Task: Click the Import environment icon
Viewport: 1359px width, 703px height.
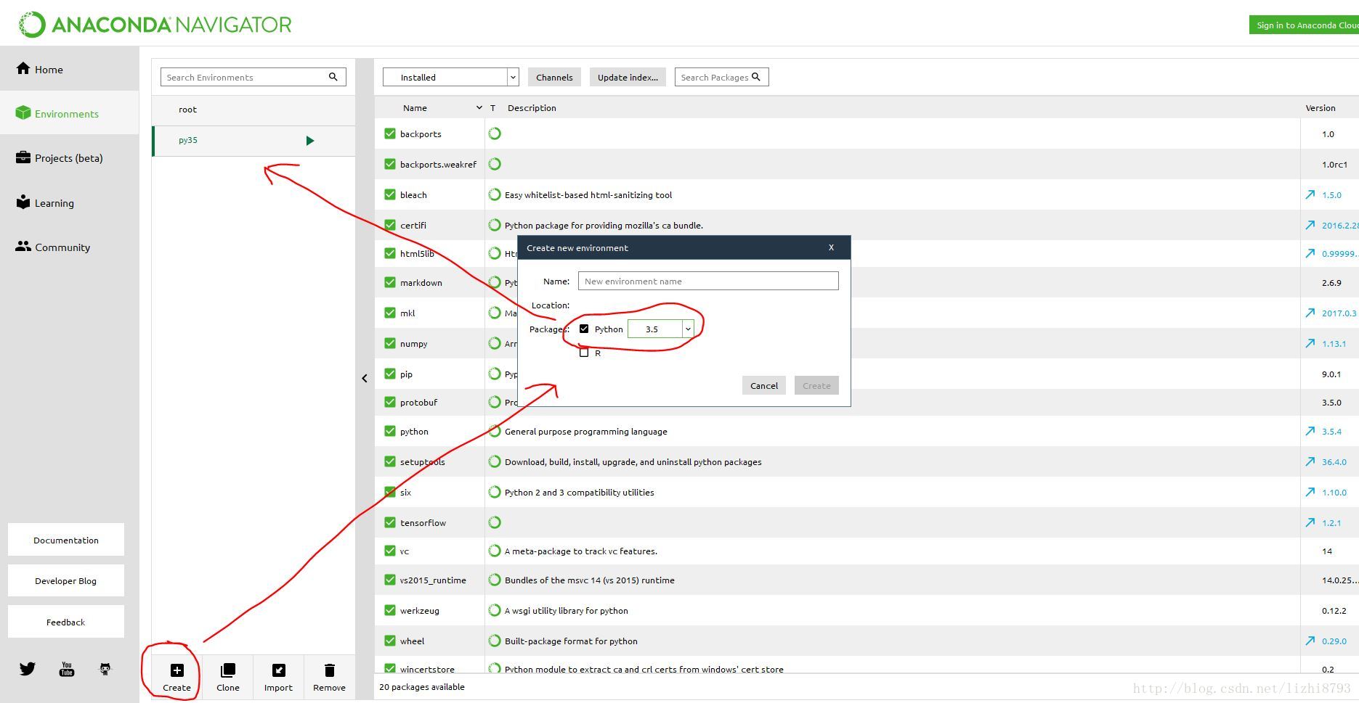Action: coord(278,670)
